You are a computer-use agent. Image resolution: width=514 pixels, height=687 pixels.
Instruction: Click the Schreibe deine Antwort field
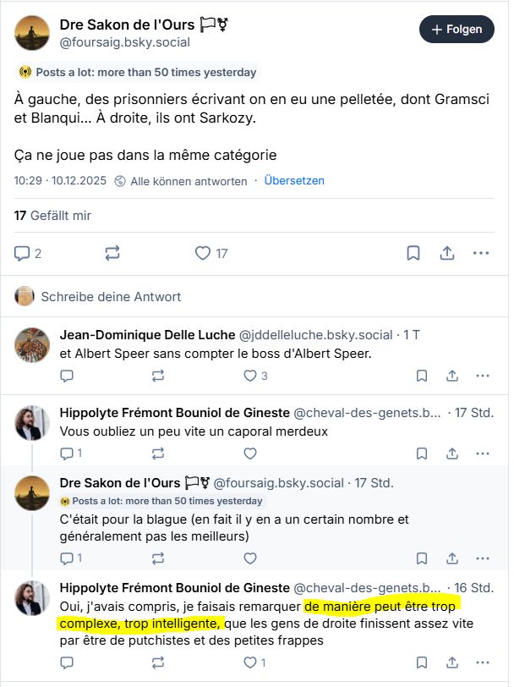coord(254,297)
